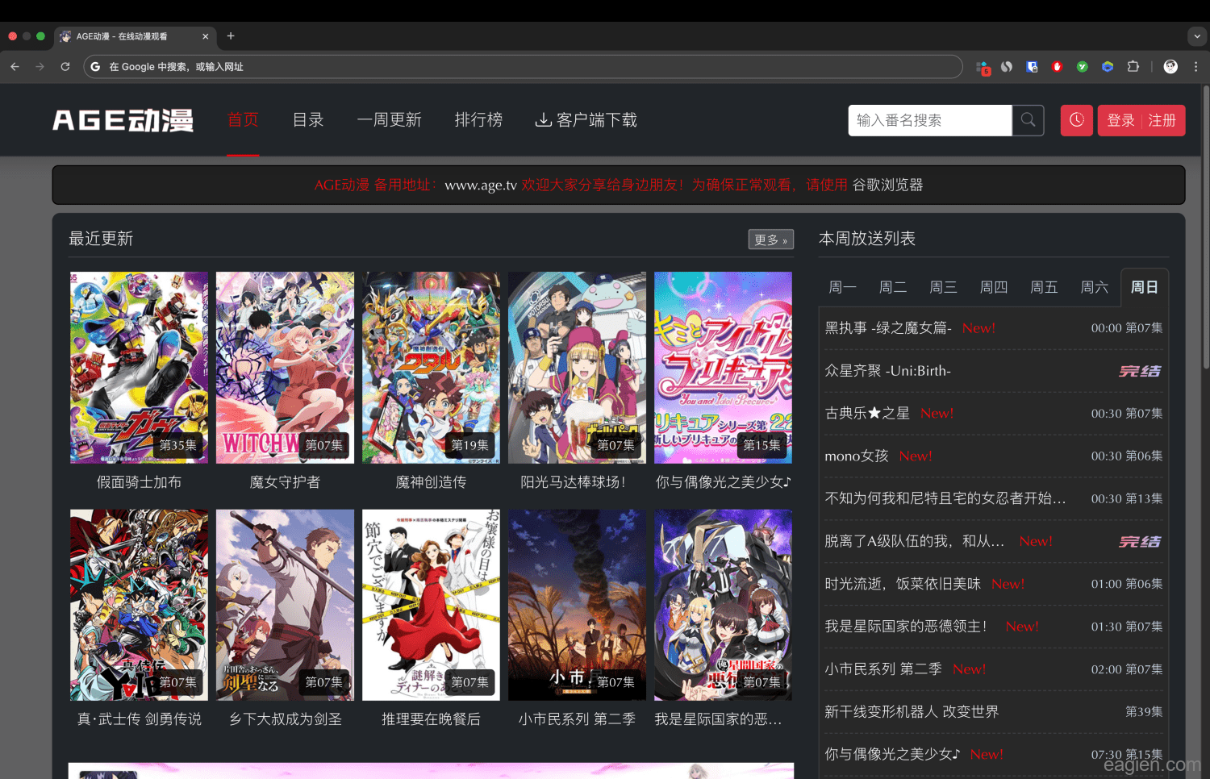Open 黑执事 -绿之魔女篇- schedule entry
Screen dimensions: 1210x779
pyautogui.click(x=887, y=328)
